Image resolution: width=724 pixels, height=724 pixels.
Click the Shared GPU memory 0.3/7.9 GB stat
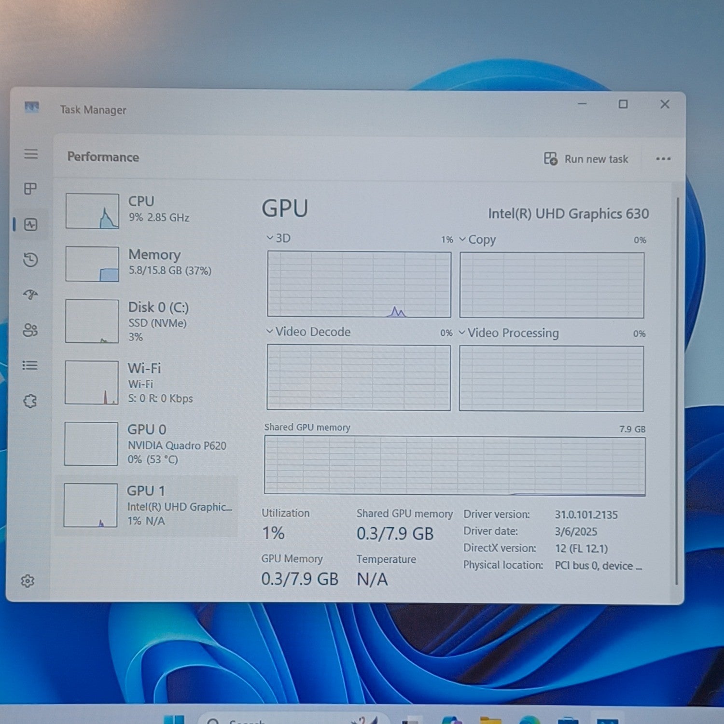pyautogui.click(x=395, y=533)
